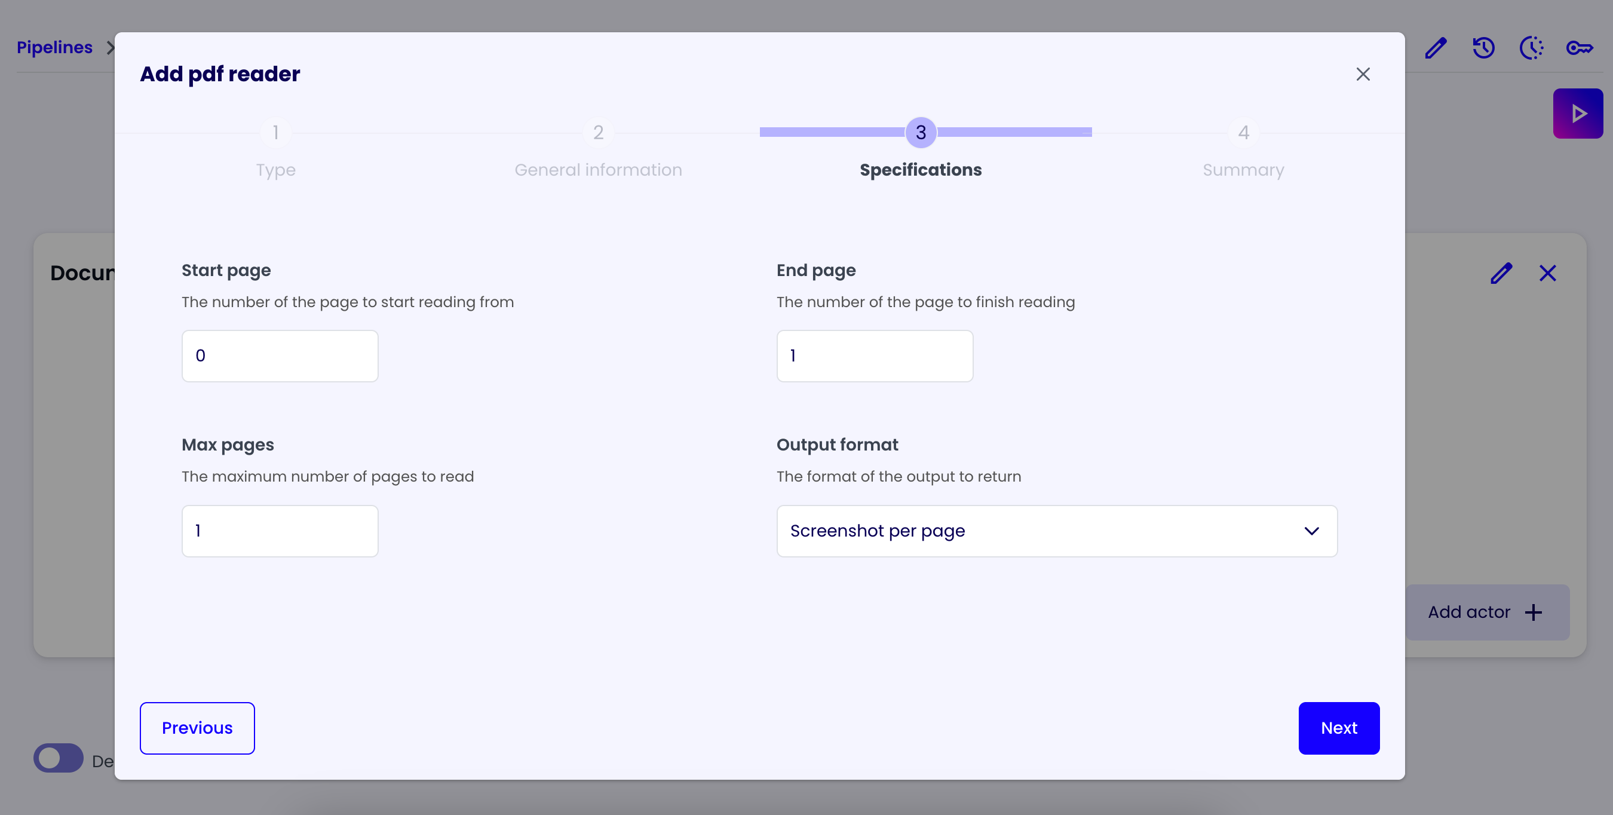Image resolution: width=1613 pixels, height=815 pixels.
Task: Click 'The number of the page to start reading from'
Action: [x=348, y=302]
